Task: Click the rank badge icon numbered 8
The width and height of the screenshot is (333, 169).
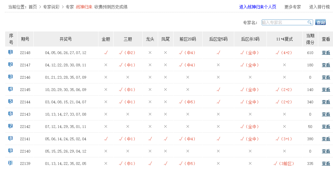Action: click(x=11, y=139)
